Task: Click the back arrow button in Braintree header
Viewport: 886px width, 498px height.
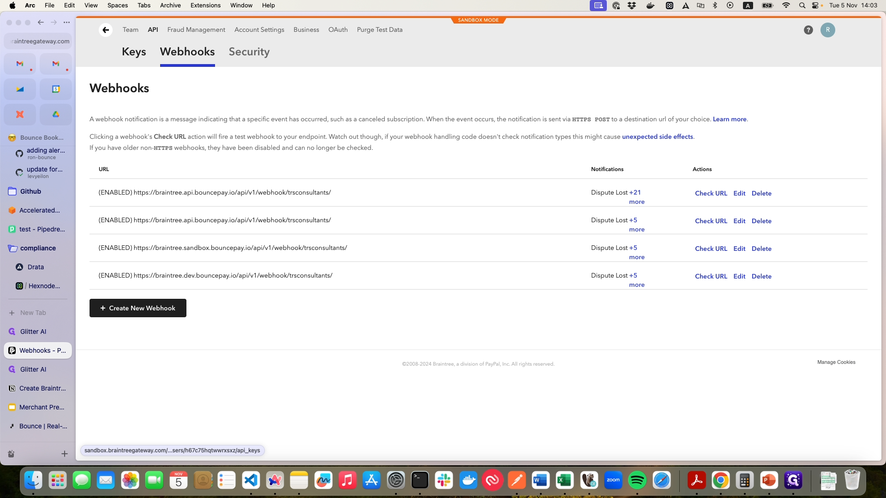Action: click(106, 30)
